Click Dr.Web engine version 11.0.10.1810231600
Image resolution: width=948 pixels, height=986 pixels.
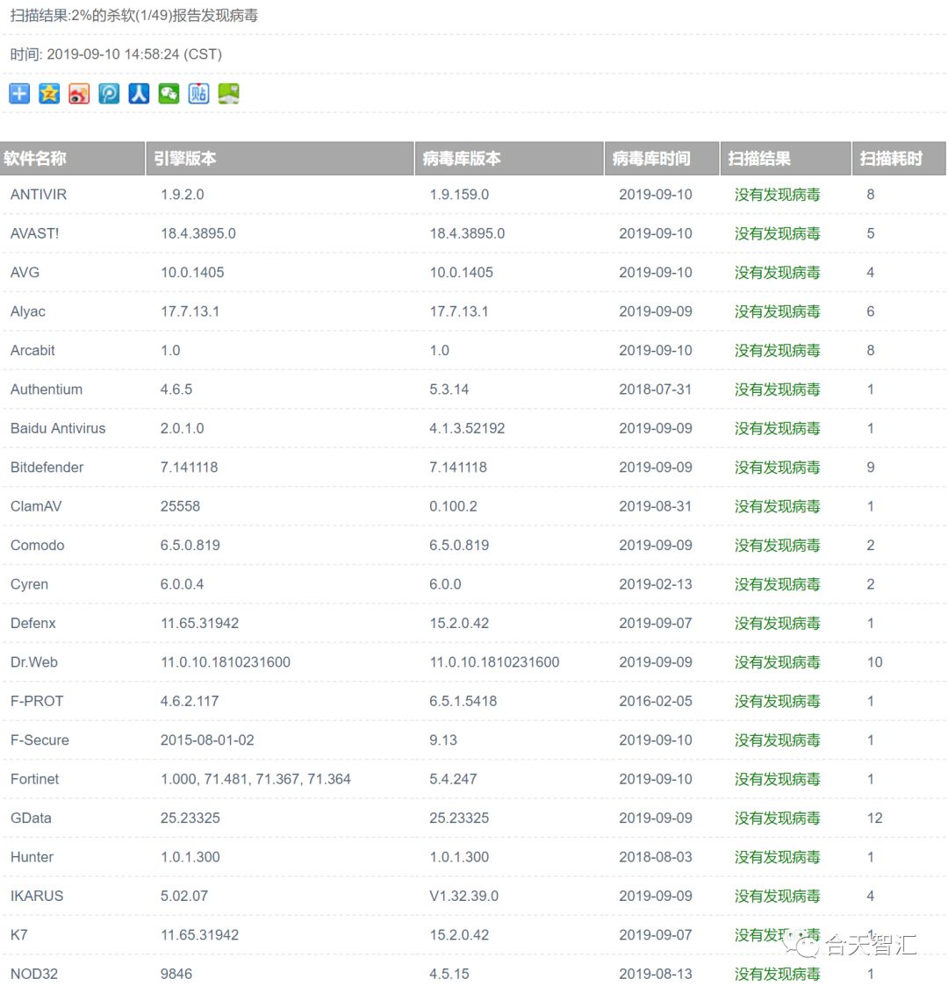[x=226, y=662]
